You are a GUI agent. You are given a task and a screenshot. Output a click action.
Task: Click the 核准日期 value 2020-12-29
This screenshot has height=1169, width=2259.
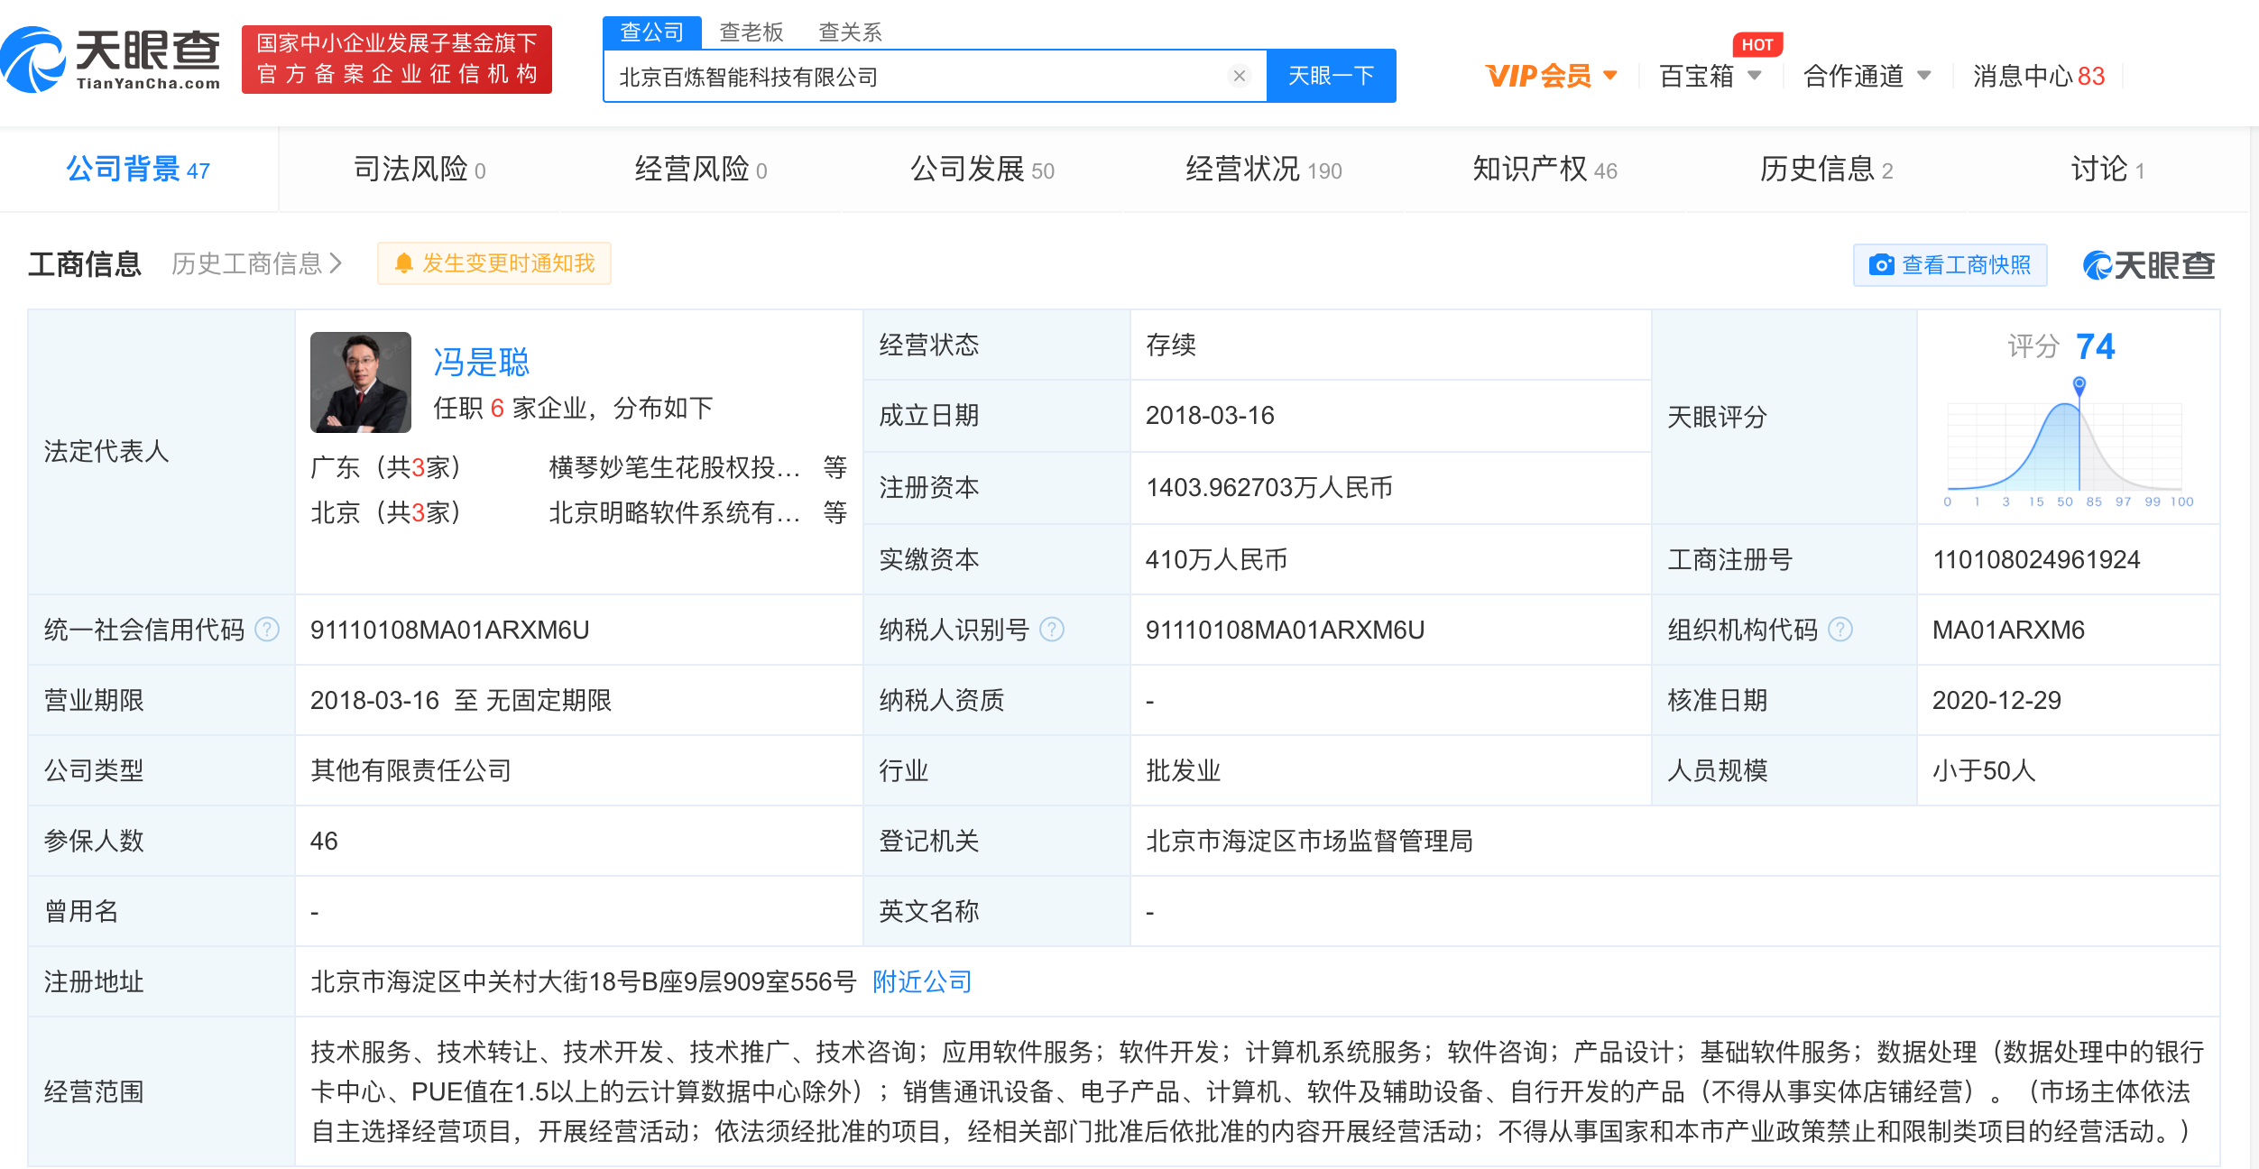tap(1996, 700)
